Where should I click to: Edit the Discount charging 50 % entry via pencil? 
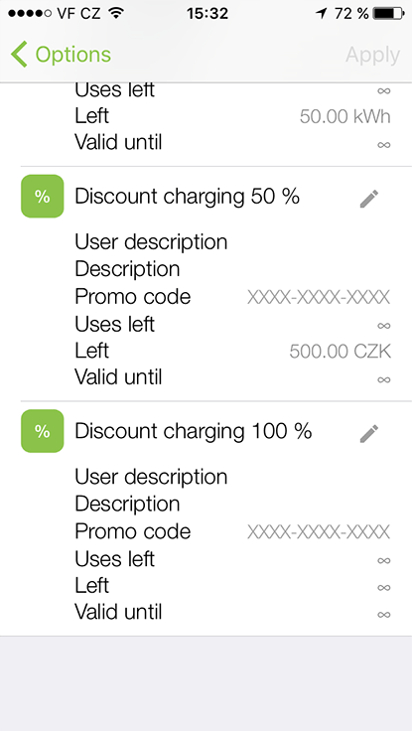coord(369,199)
